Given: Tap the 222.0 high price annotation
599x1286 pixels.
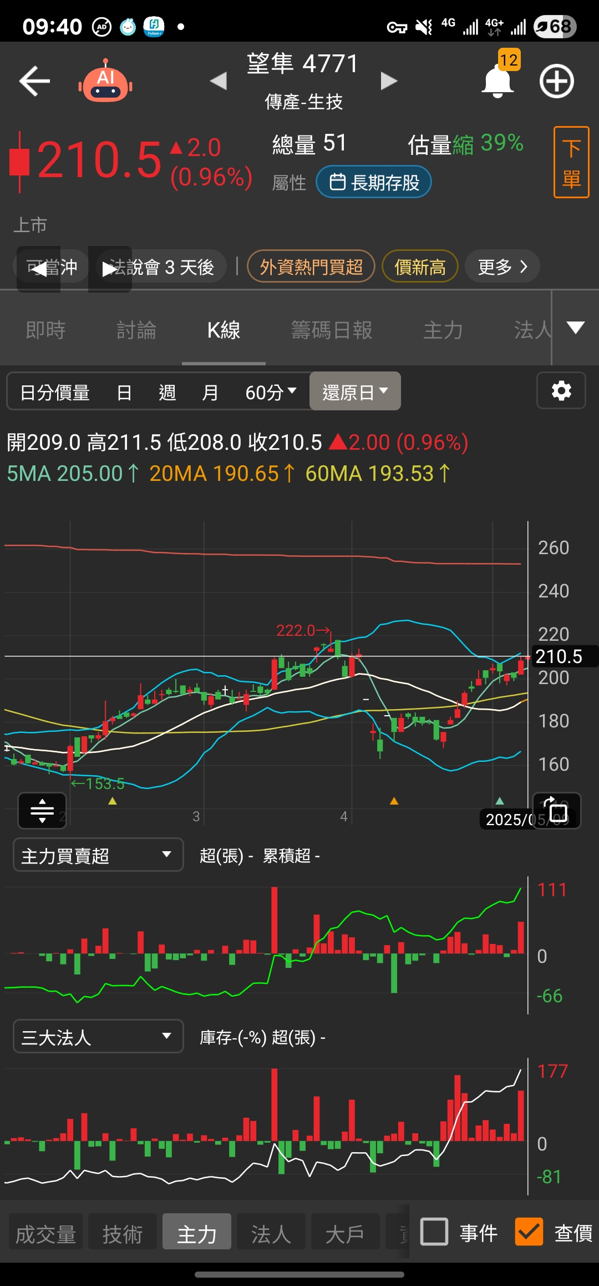Looking at the screenshot, I should tap(303, 630).
